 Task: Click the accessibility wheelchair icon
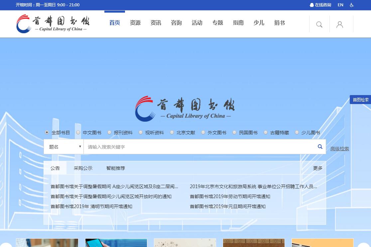point(352,5)
